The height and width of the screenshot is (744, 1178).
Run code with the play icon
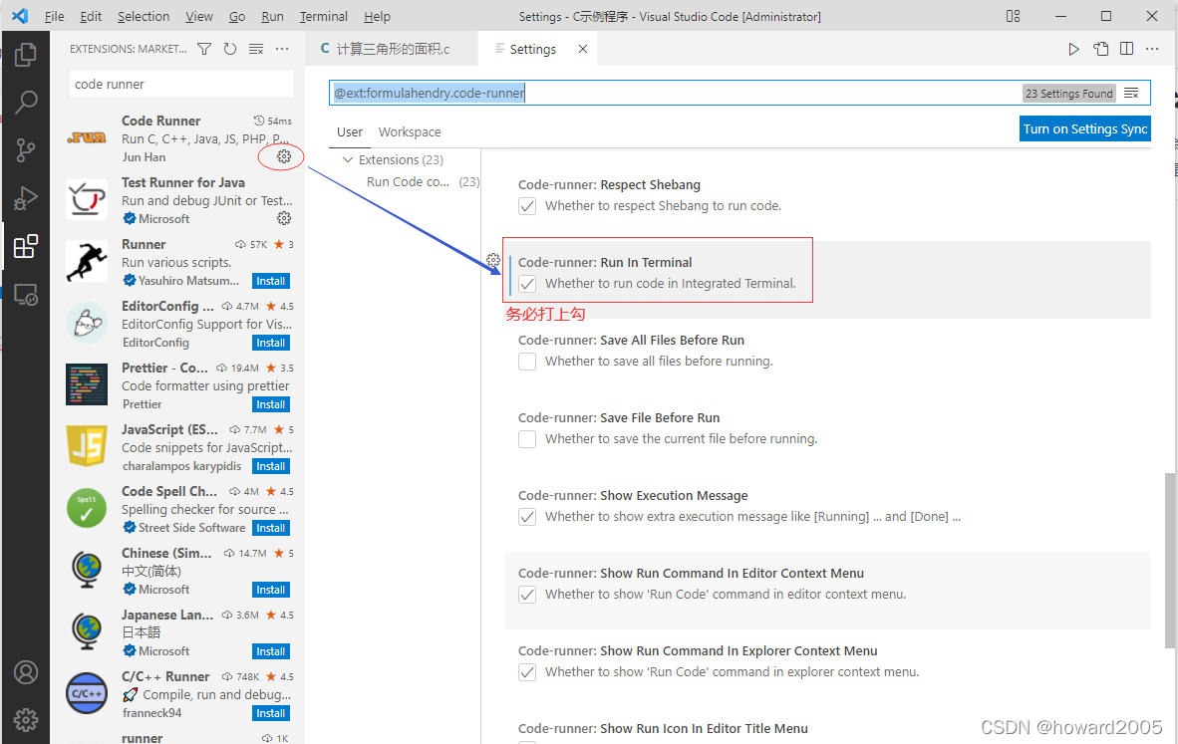1073,49
